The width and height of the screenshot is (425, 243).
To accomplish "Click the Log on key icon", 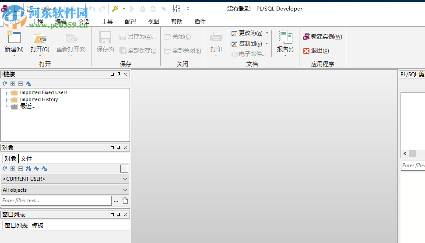I will pyautogui.click(x=115, y=9).
